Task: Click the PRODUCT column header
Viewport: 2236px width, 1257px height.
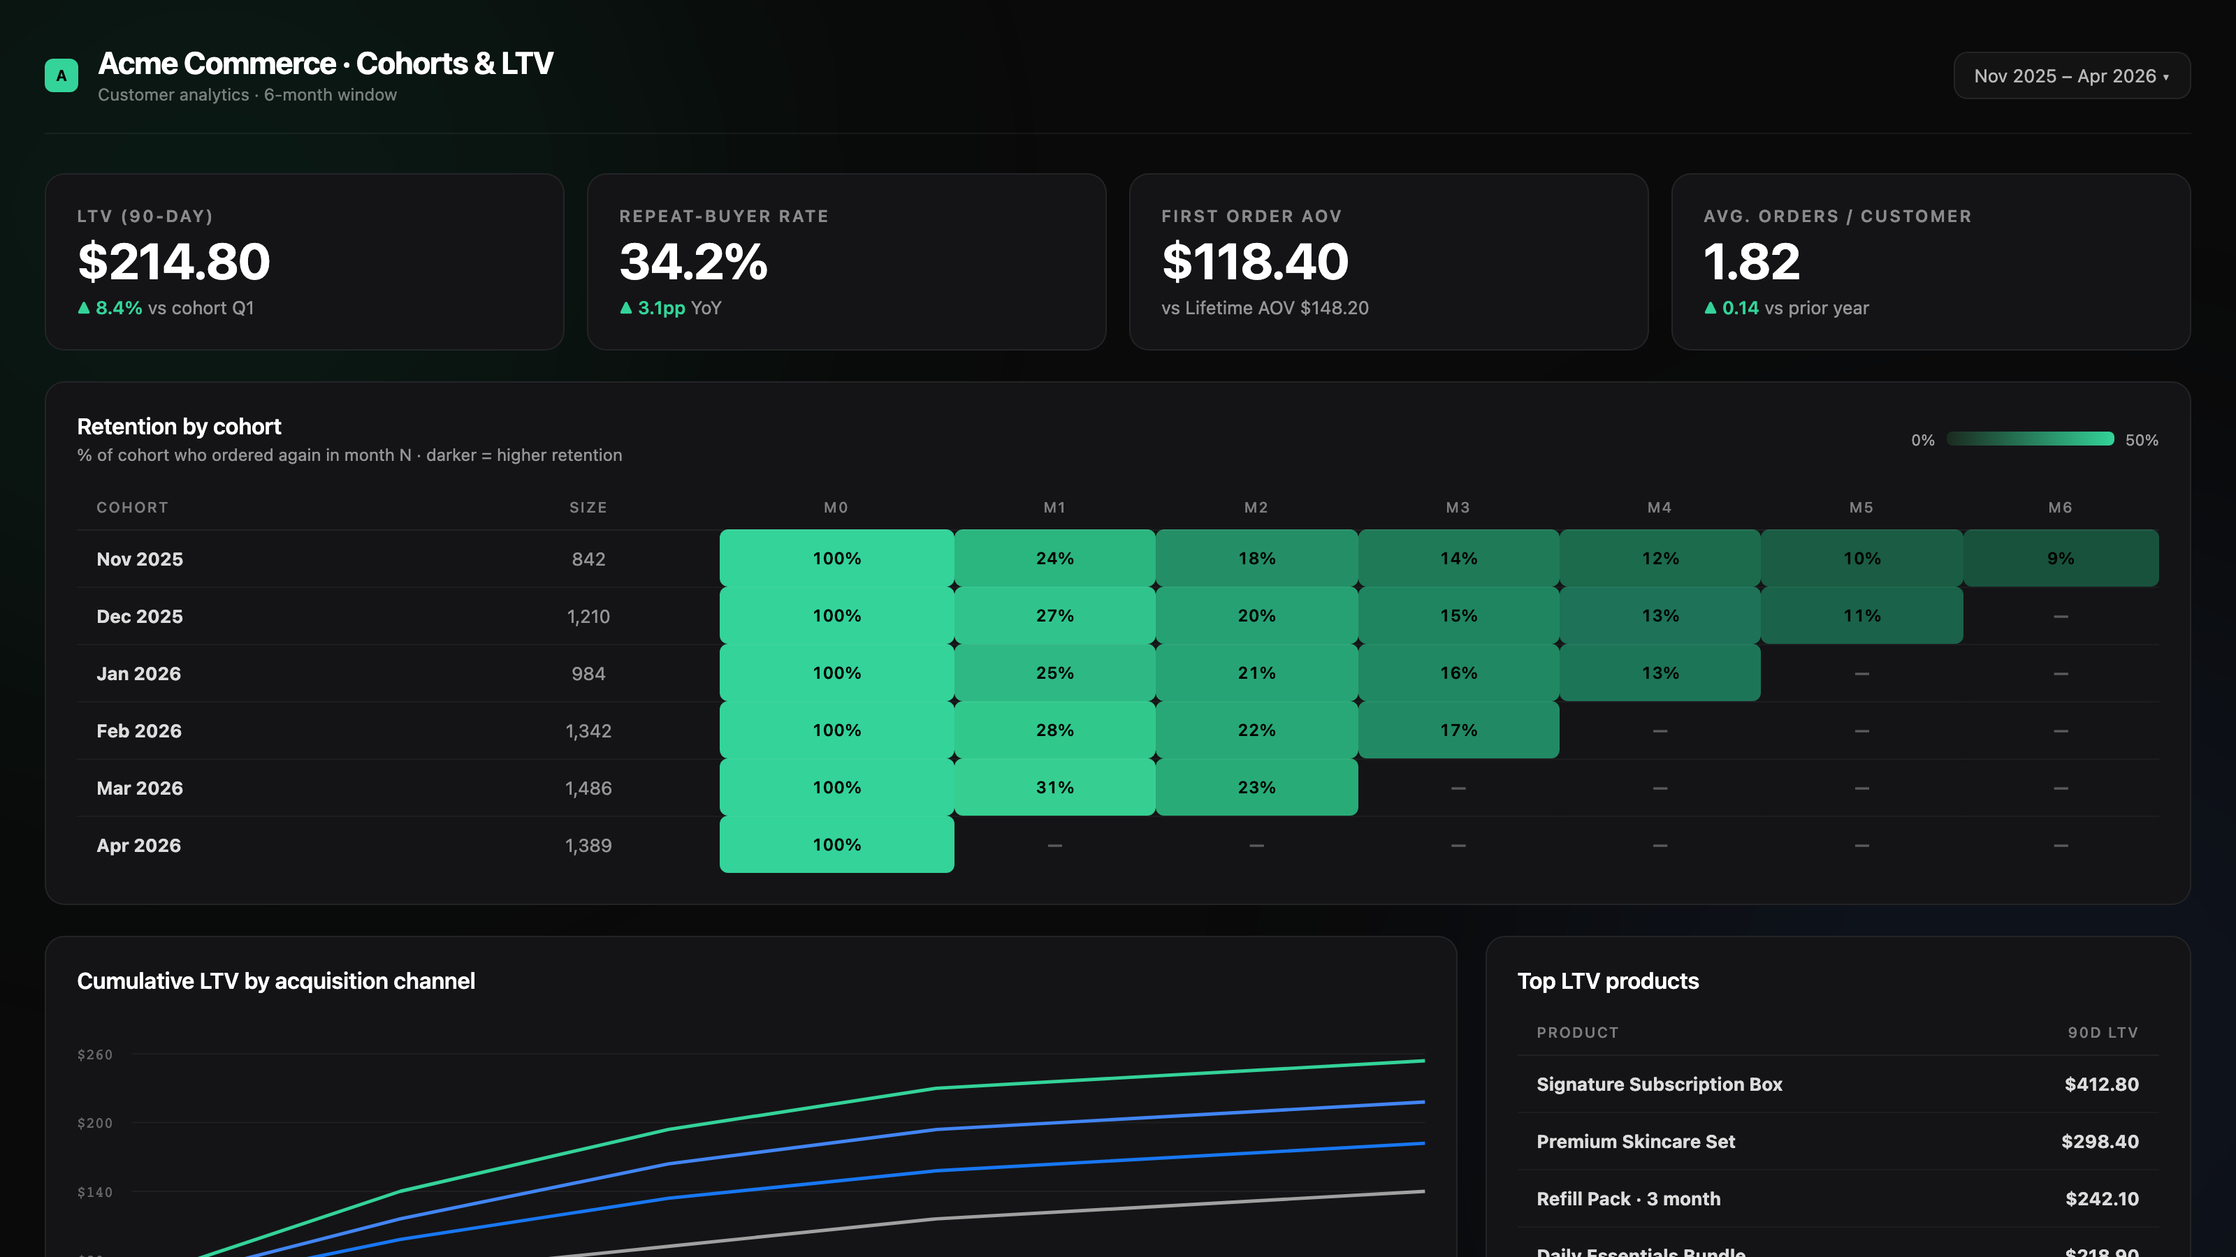Action: pyautogui.click(x=1577, y=1032)
